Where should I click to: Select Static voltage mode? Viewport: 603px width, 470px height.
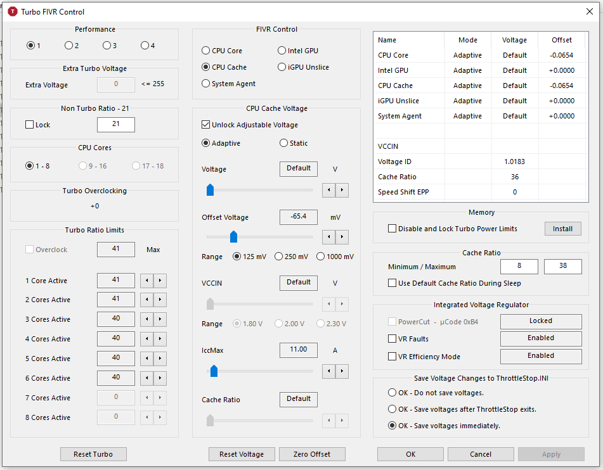[283, 143]
